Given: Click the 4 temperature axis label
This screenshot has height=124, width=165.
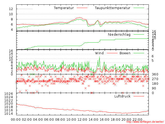Looking at the screenshot, I should tap(12, 30).
